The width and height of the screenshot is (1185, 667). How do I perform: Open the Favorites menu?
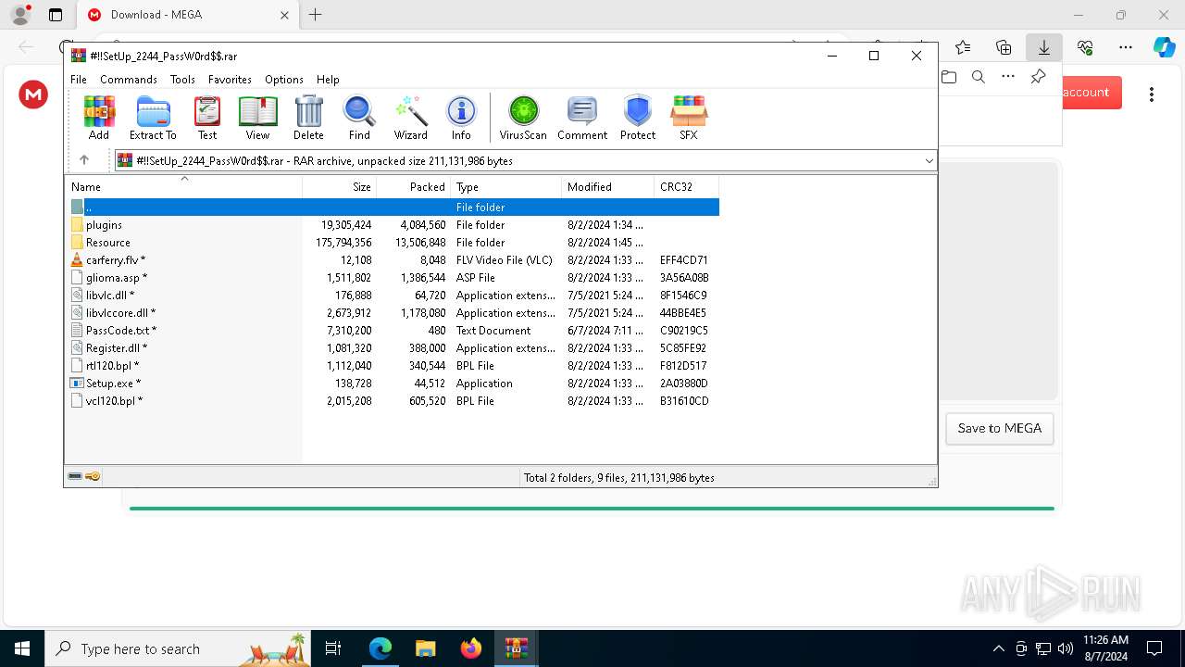230,80
